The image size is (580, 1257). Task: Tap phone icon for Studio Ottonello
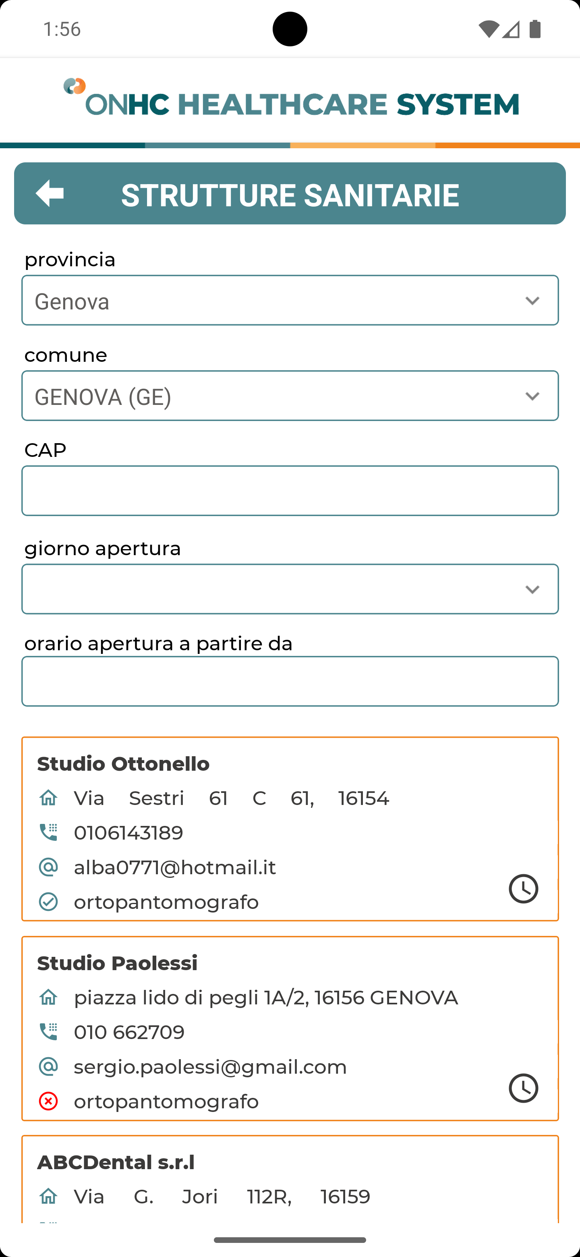(x=48, y=832)
